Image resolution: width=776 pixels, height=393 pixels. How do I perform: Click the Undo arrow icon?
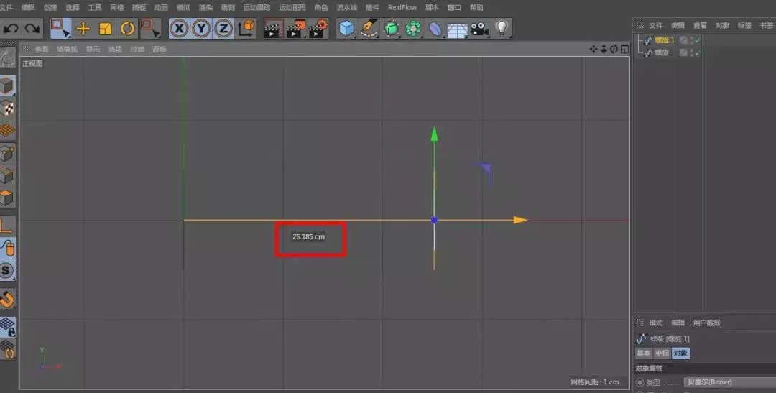coord(11,29)
